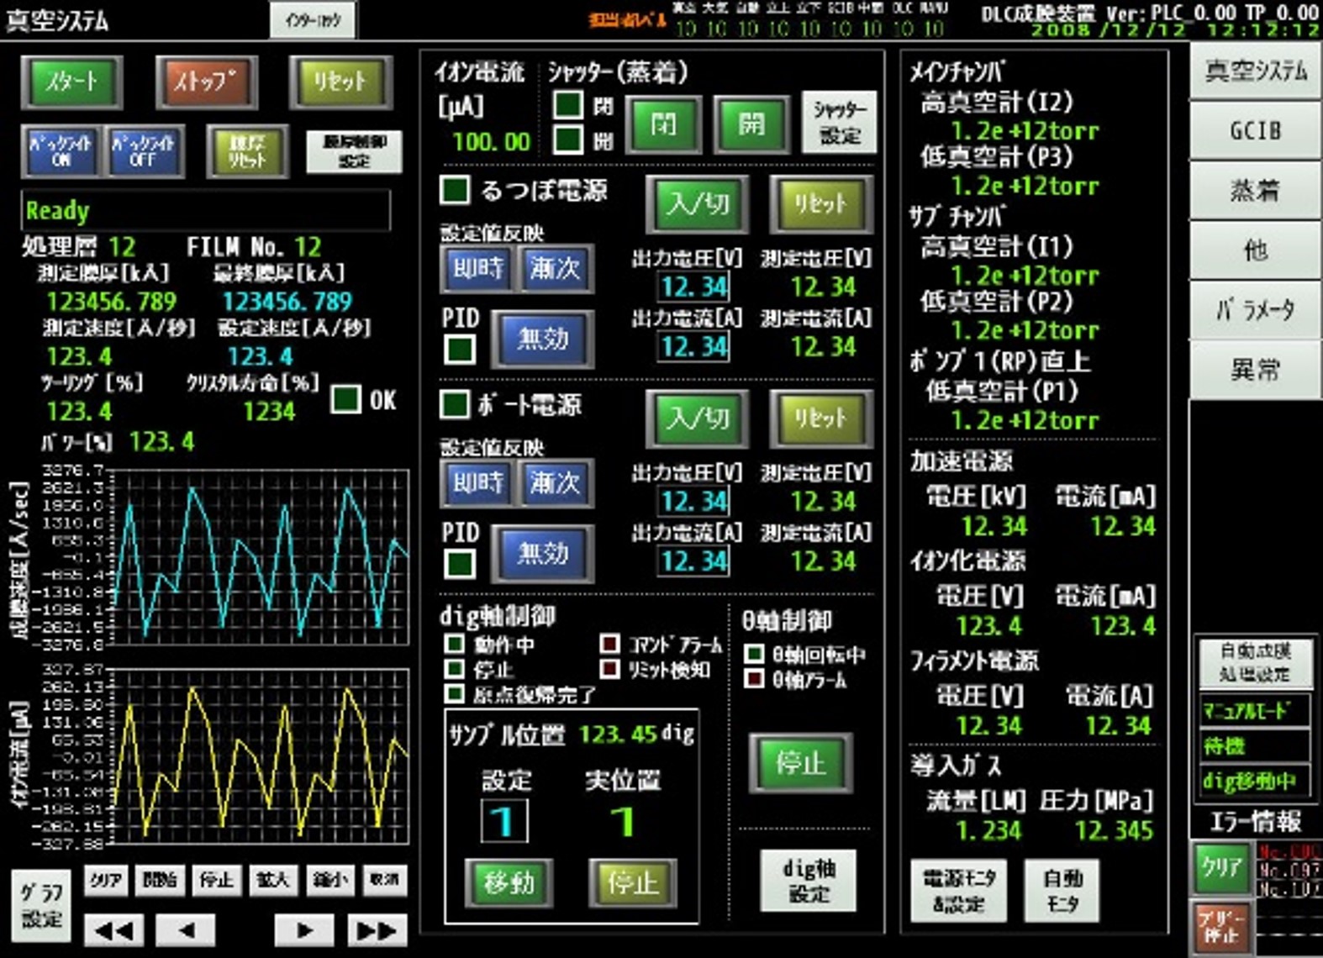Image resolution: width=1323 pixels, height=958 pixels.
Task: Switch ボート電源 power with its 入/切 button
Action: point(698,418)
